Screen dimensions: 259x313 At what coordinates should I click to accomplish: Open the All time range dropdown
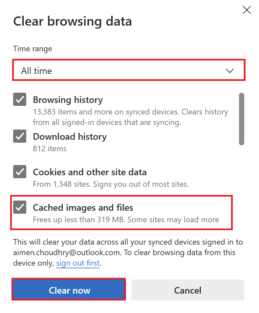[x=129, y=70]
